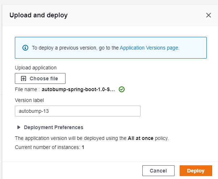Open the Application Versions page link
218x179 pixels.
[x=149, y=48]
